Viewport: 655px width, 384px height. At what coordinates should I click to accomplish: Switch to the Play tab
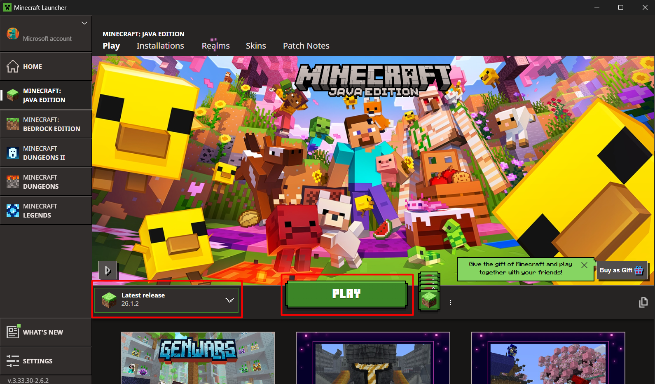click(x=111, y=46)
